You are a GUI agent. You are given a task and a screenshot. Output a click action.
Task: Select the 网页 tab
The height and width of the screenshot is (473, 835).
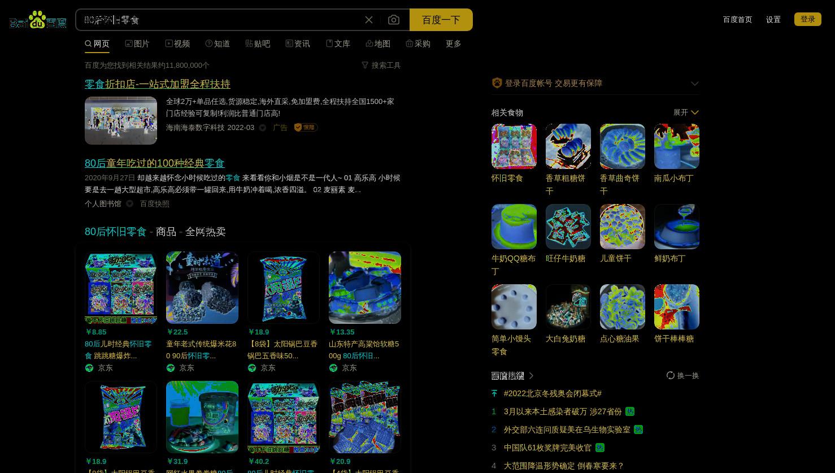(97, 44)
